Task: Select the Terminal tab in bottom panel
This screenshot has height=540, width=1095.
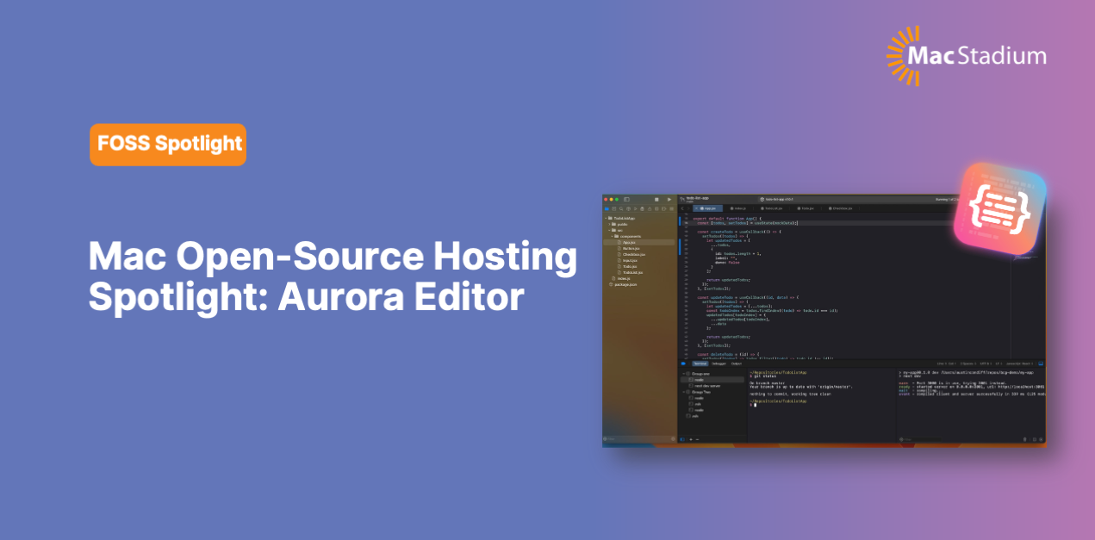Action: 700,363
